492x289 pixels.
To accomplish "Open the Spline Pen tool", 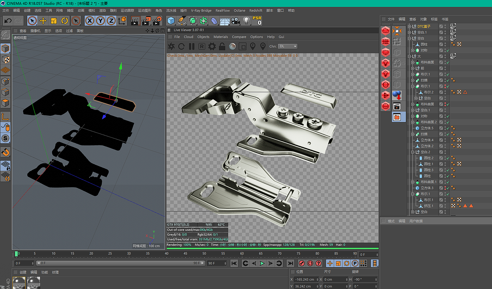I will pos(182,21).
